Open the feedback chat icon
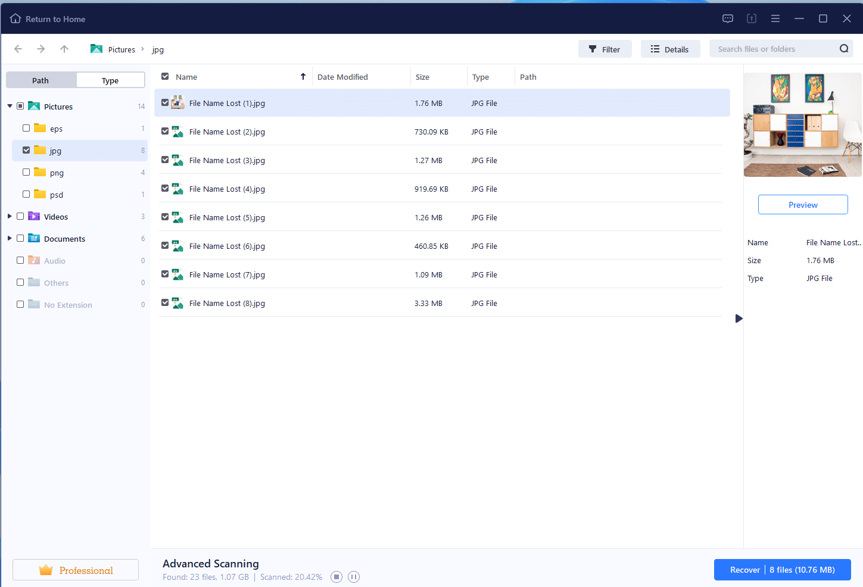The width and height of the screenshot is (863, 587). [x=728, y=19]
